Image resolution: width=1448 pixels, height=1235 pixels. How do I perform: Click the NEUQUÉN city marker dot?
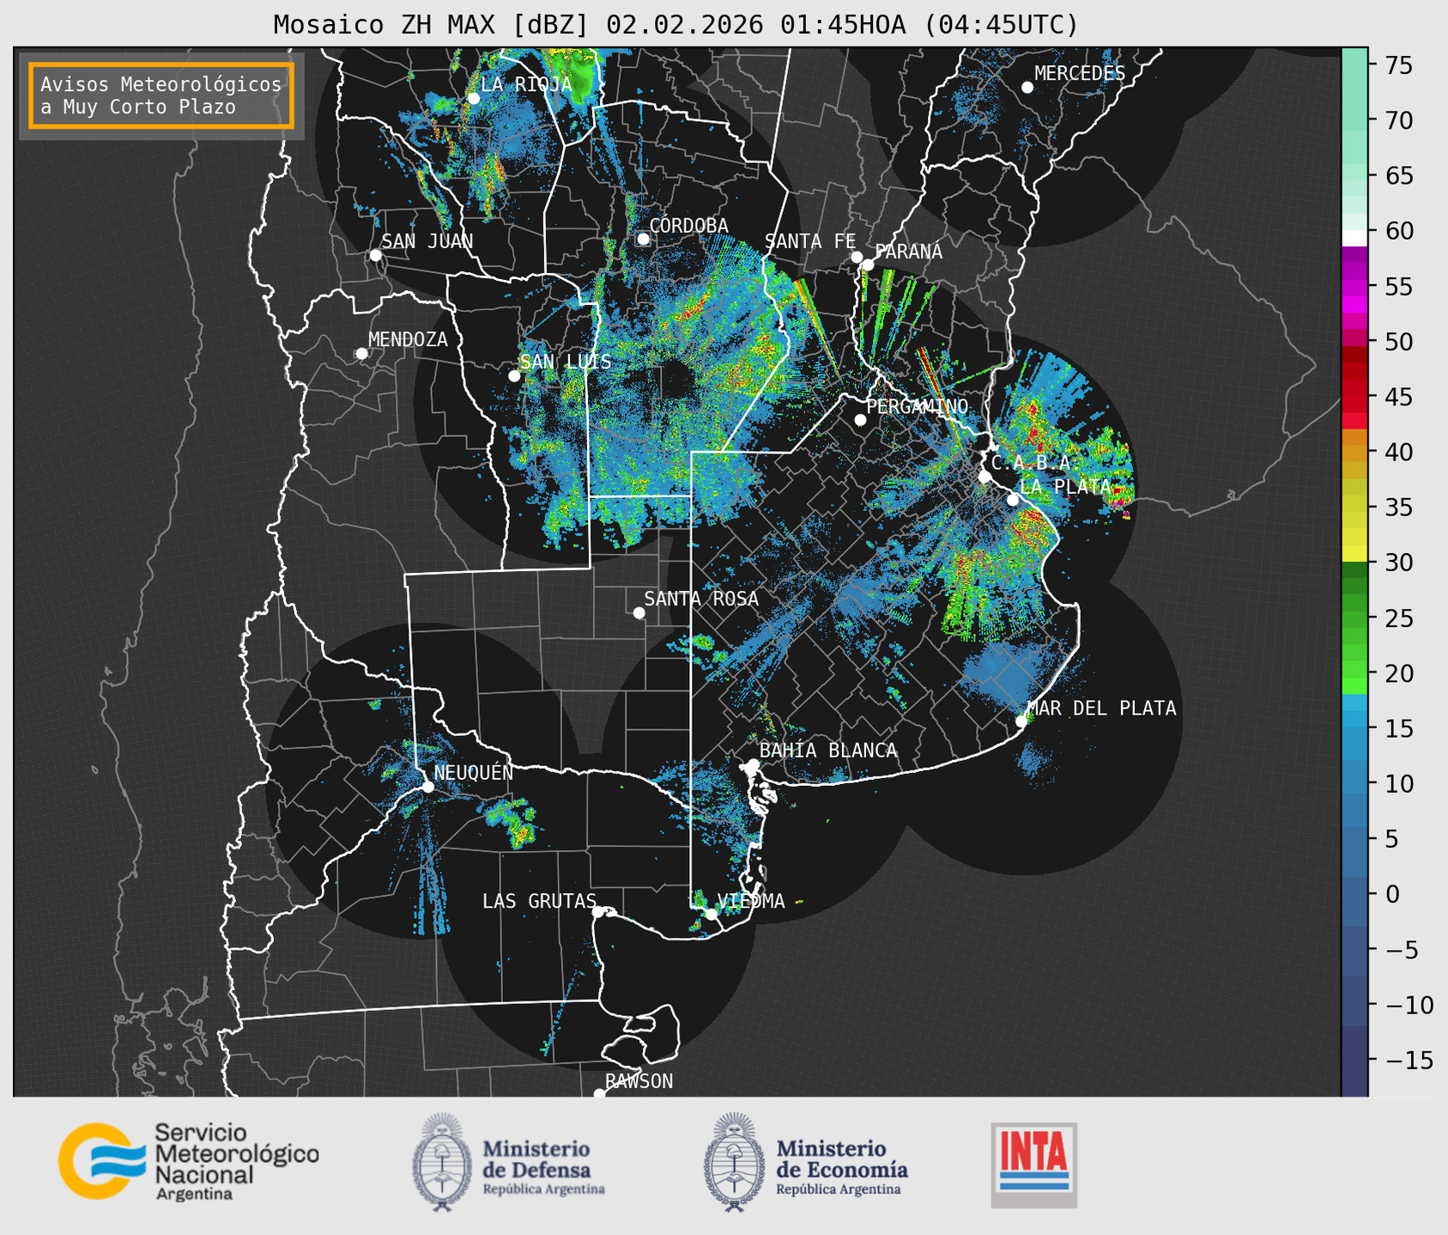427,787
